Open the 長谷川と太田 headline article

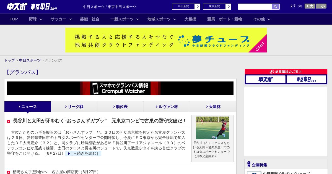click(x=100, y=121)
